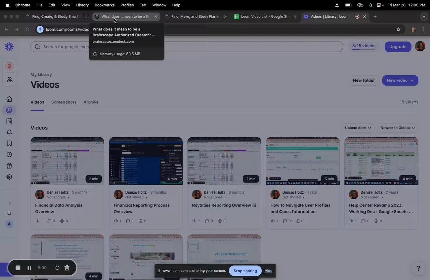The height and width of the screenshot is (280, 430).
Task: Open the History clock sidebar icon
Action: coord(9,154)
